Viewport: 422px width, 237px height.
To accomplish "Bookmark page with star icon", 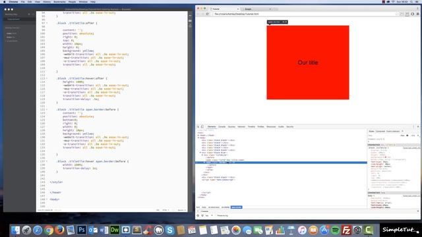I will pyautogui.click(x=397, y=14).
